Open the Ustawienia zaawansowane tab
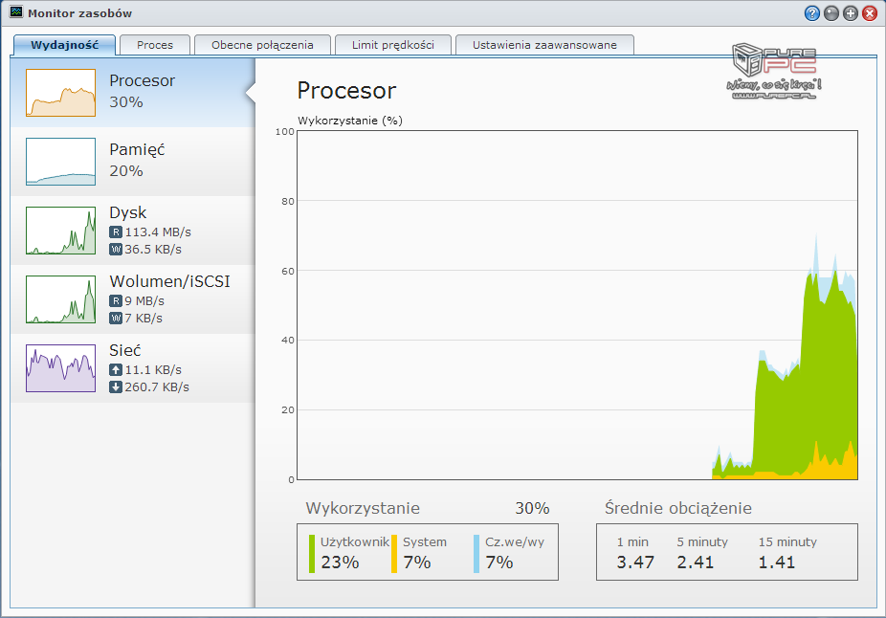 pyautogui.click(x=544, y=45)
